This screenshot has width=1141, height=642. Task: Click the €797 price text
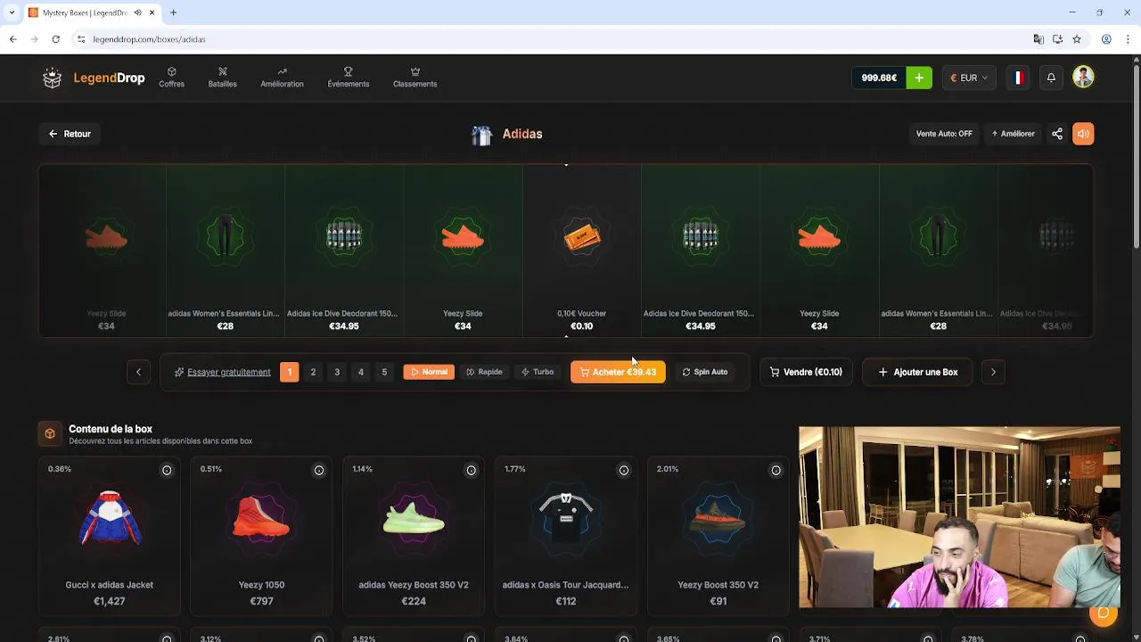261,602
